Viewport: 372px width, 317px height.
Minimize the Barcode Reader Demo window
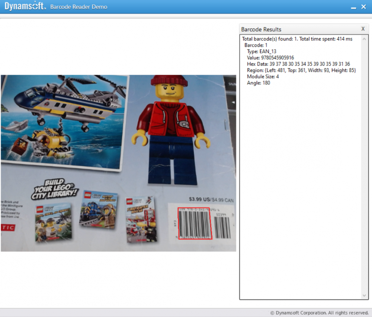tap(353, 7)
